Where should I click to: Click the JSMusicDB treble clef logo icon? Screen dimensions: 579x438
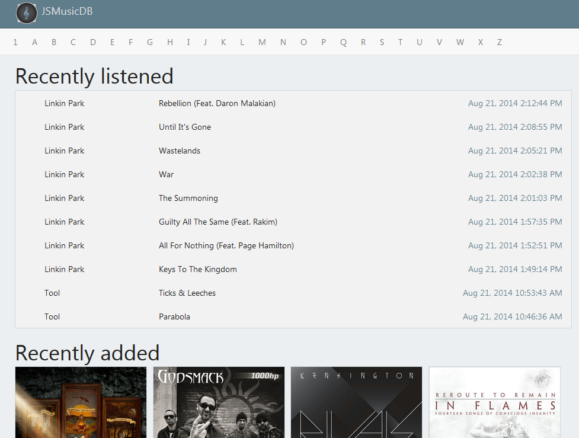pyautogui.click(x=27, y=12)
